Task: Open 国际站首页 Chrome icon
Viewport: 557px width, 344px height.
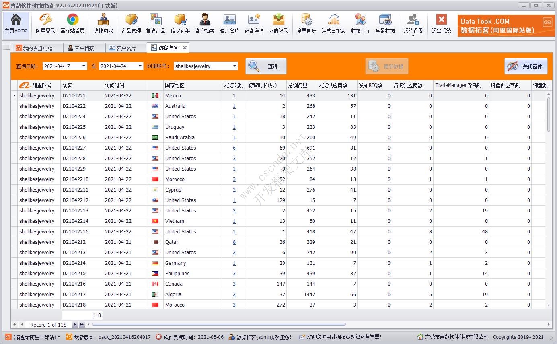Action: click(x=73, y=24)
